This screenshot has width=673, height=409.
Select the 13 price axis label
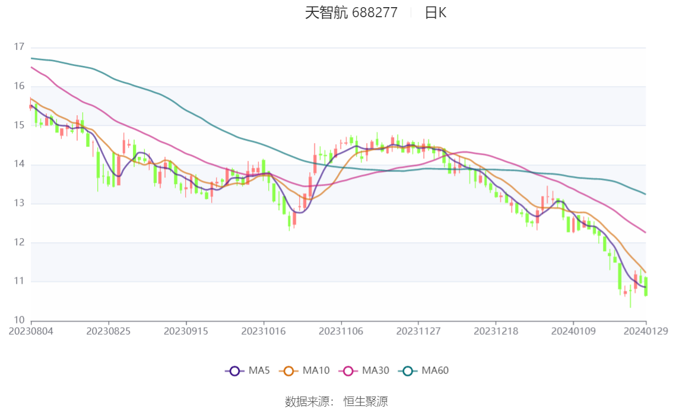(19, 203)
